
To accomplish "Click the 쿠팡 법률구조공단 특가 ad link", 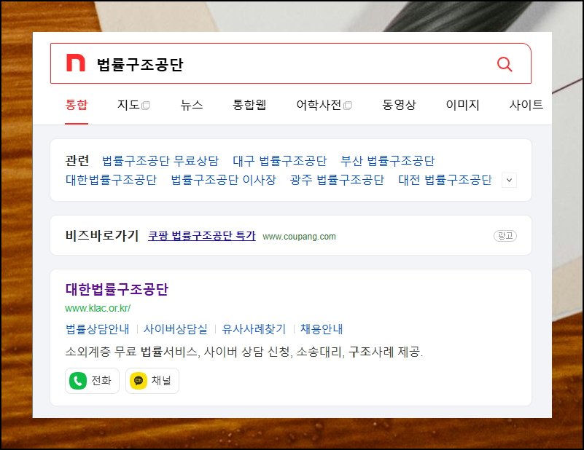I will coord(202,236).
